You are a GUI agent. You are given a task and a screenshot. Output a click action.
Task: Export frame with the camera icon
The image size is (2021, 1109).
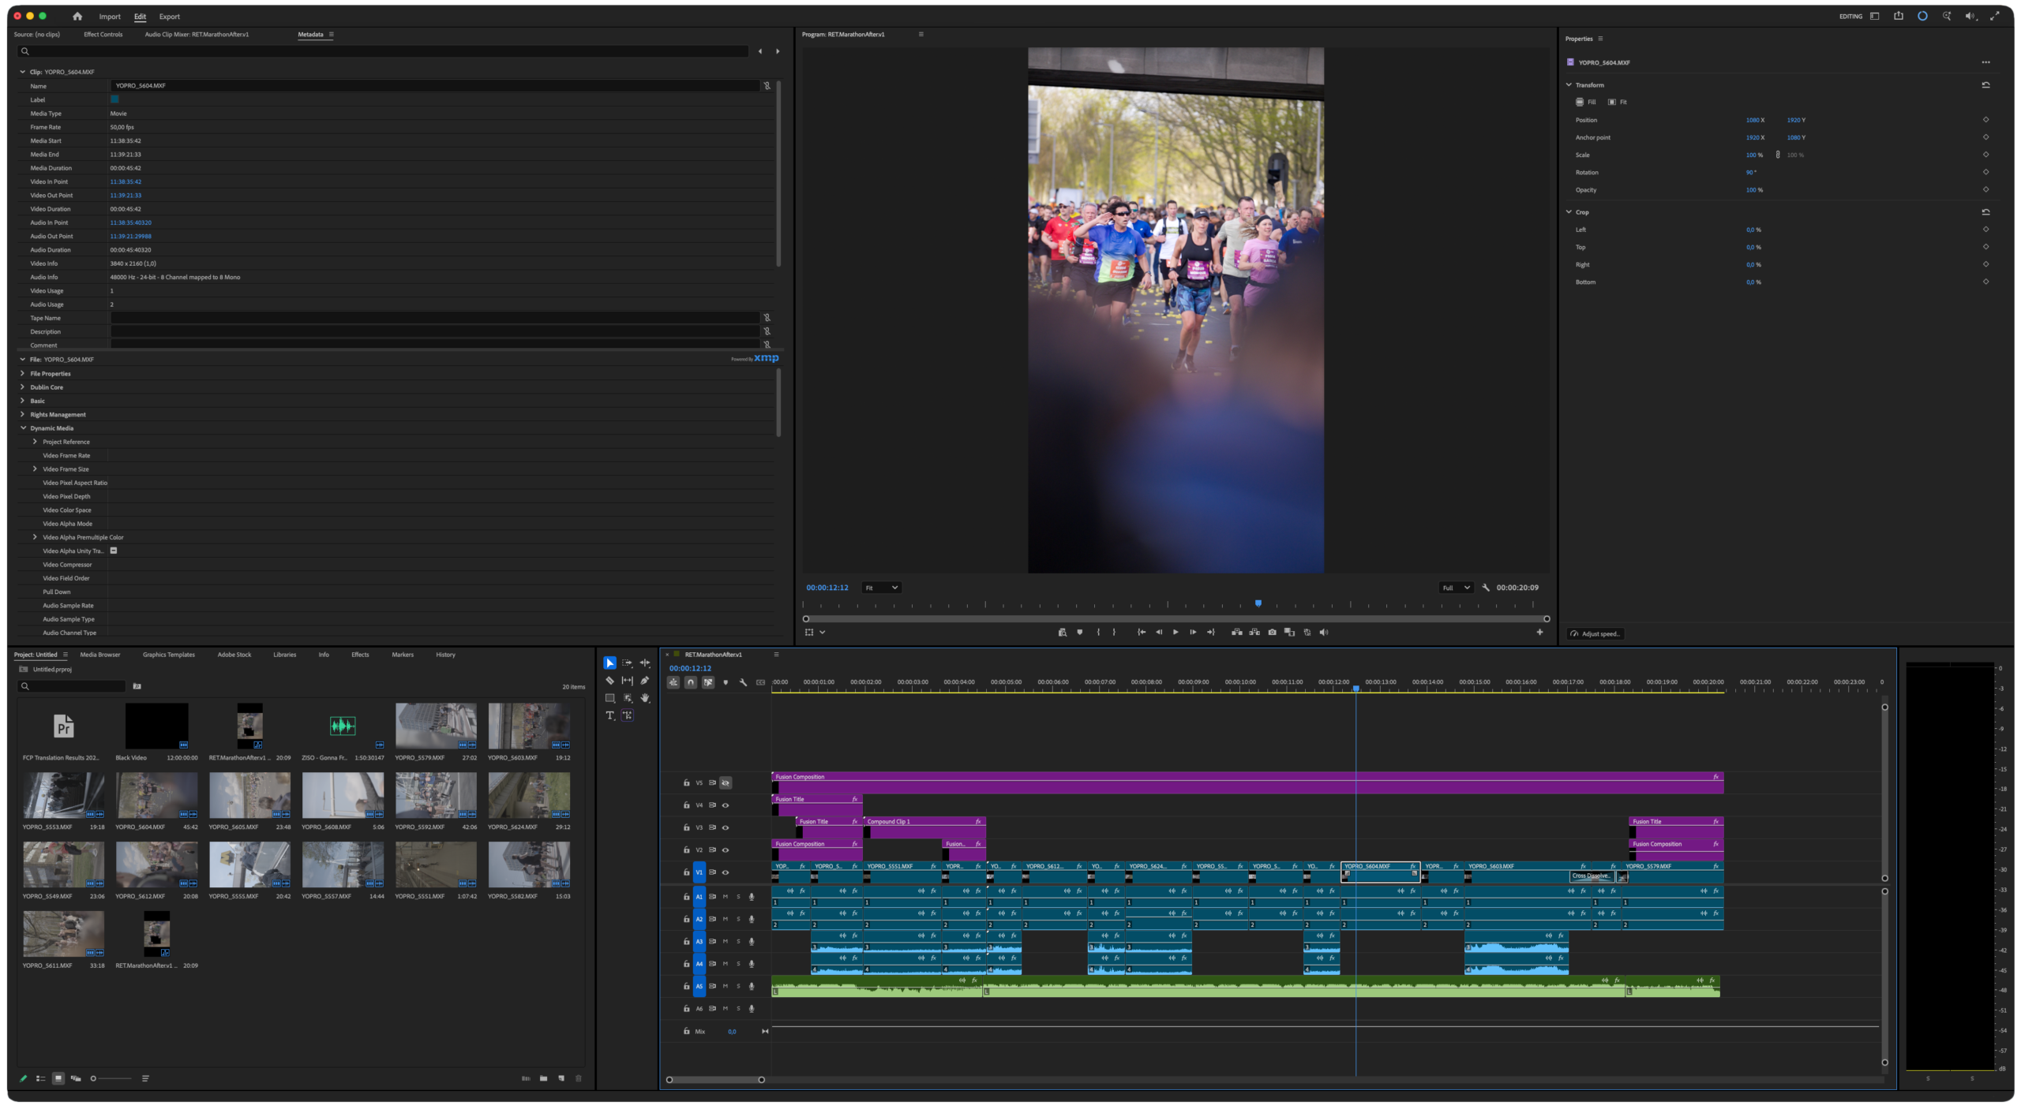pyautogui.click(x=1272, y=632)
